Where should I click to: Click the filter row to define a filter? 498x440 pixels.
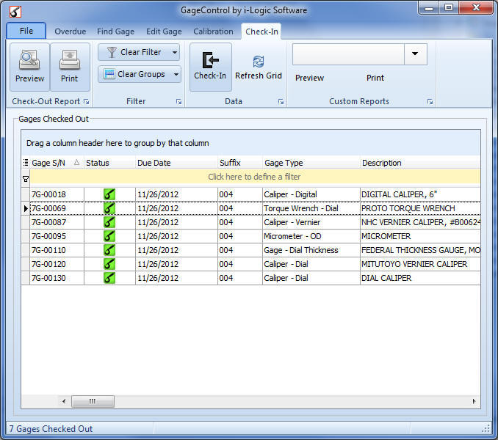pos(254,177)
